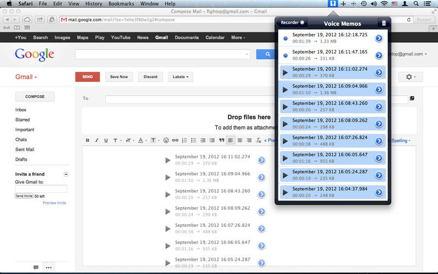Play the 16:09:04.966 memo in the Voice Memos panel
Screen dimensions: 438x274
285,90
